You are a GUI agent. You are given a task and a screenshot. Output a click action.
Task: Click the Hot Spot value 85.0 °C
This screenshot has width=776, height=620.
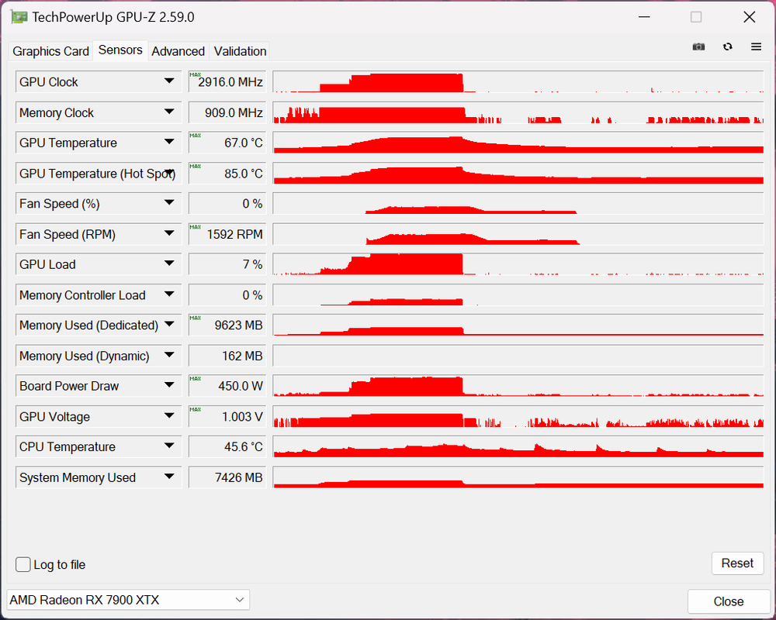pos(227,173)
